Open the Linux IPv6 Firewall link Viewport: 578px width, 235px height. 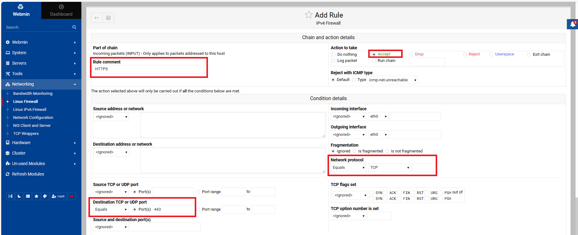click(30, 109)
